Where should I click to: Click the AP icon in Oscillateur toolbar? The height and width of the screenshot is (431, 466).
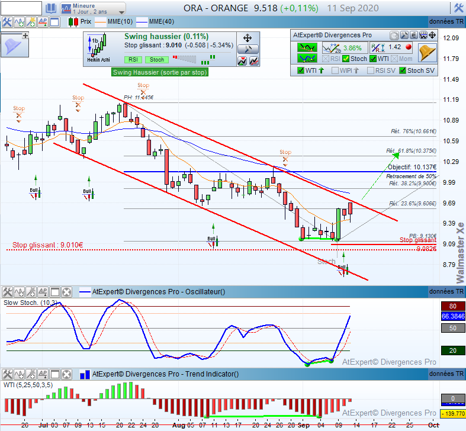click(x=43, y=292)
